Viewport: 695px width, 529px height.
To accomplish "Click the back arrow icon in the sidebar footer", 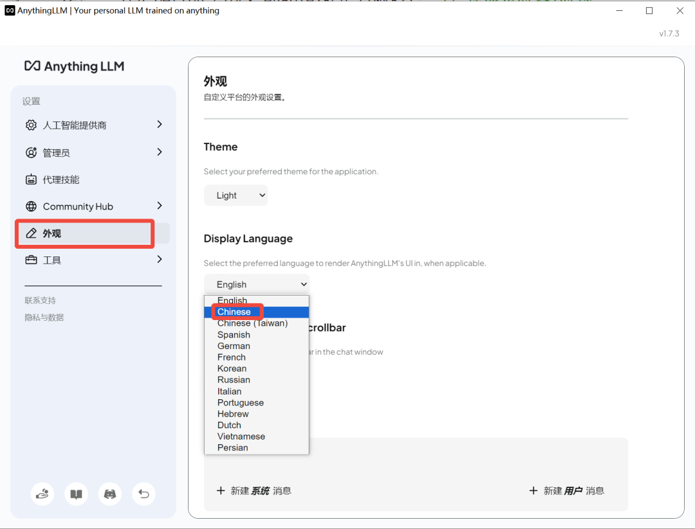I will coord(144,494).
